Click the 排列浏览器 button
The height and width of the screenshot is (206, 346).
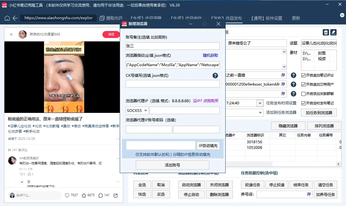point(324,126)
